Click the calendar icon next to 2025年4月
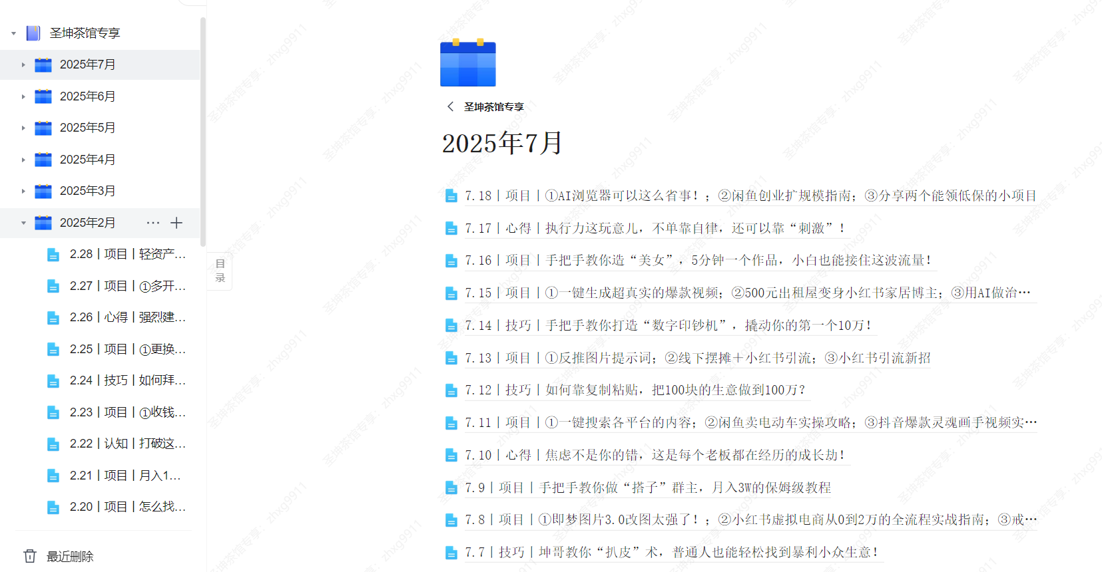 [x=43, y=160]
